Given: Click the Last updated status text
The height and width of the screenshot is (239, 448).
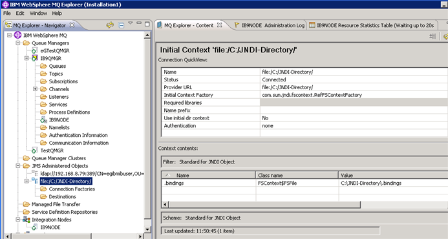Looking at the screenshot, I should point(199,231).
